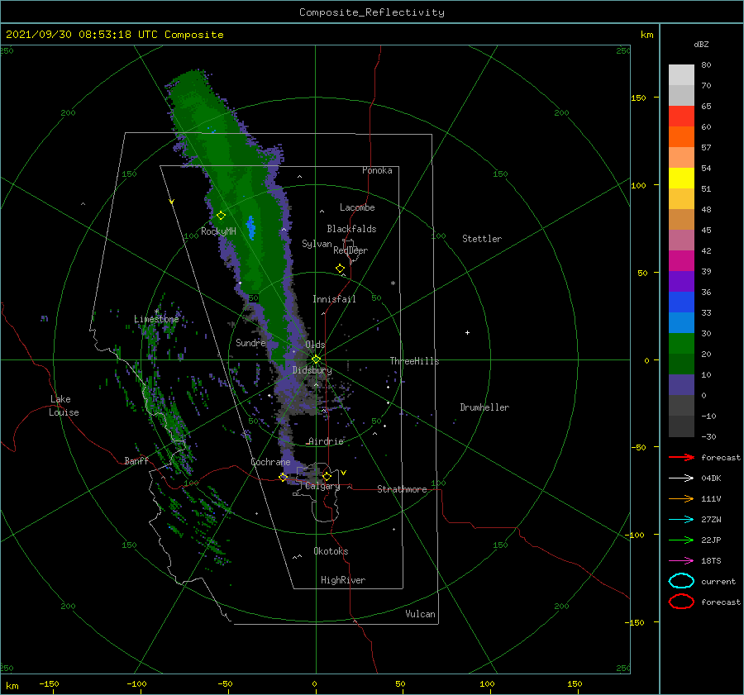Image resolution: width=744 pixels, height=695 pixels.
Task: Click the Blackfalds label
Action: [351, 229]
